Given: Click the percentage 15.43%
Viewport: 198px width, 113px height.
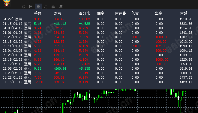Looking at the screenshot, I should [85, 64].
